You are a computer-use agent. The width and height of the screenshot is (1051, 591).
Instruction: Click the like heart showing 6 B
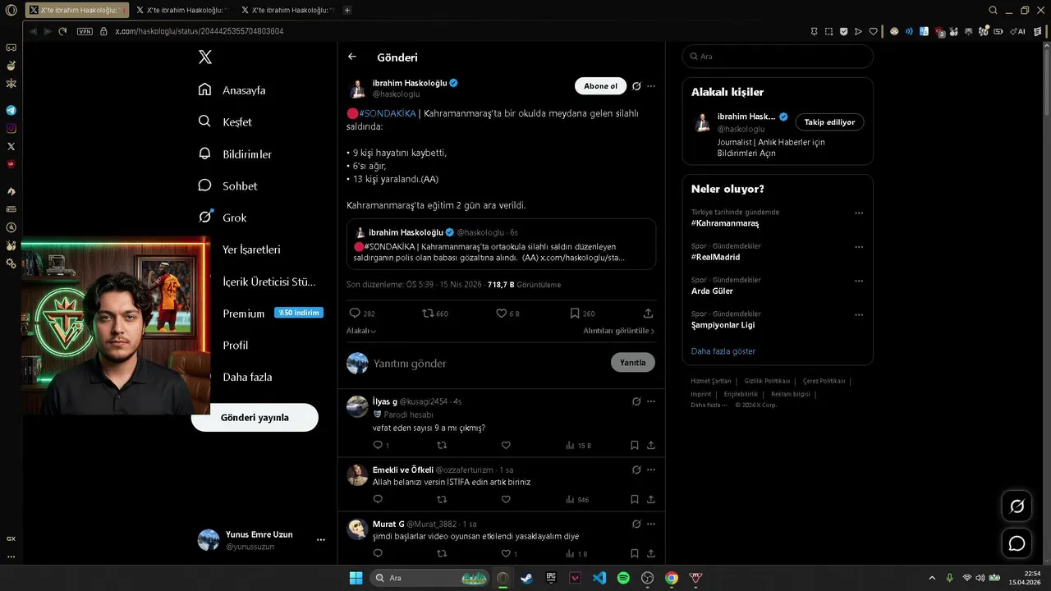tap(501, 313)
